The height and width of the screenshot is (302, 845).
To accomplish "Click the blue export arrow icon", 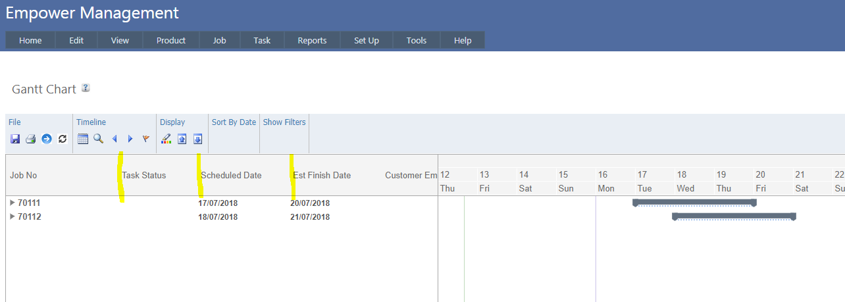I will click(46, 139).
